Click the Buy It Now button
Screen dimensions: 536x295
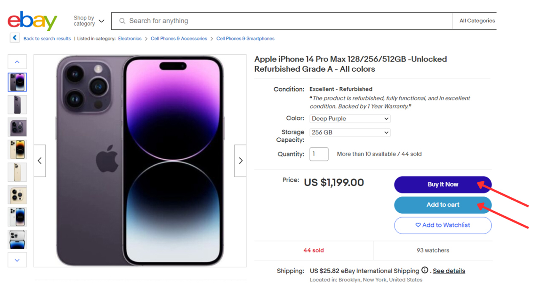coord(442,185)
